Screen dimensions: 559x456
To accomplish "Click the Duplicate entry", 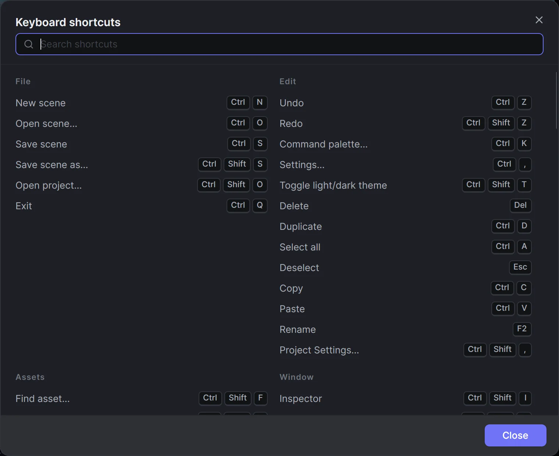I will [x=406, y=226].
